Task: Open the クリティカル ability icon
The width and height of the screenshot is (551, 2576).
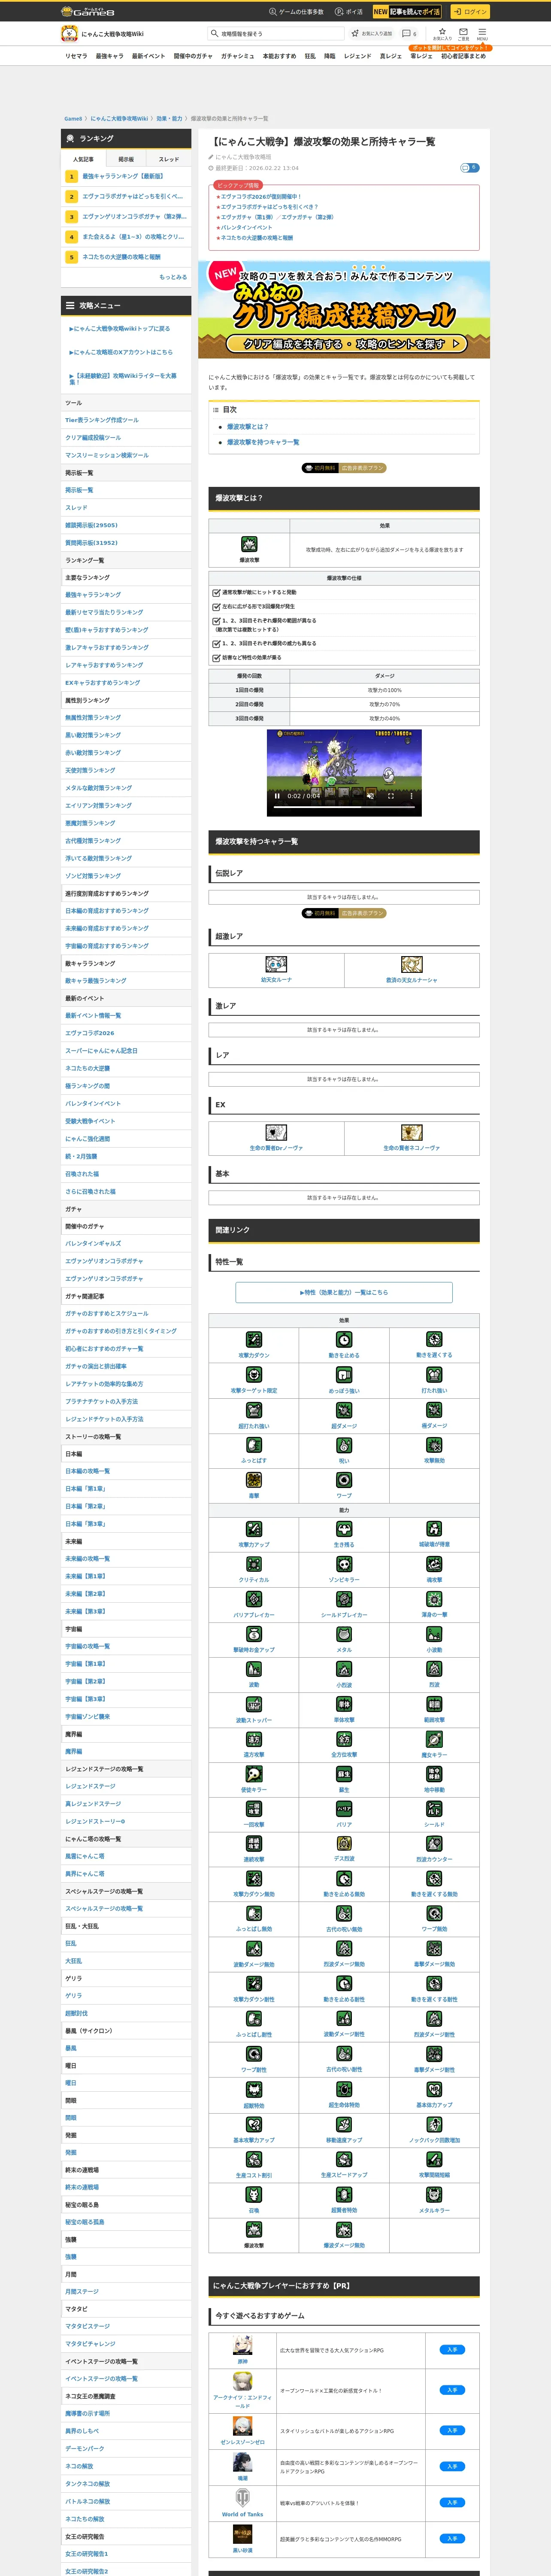Action: coord(254,1563)
